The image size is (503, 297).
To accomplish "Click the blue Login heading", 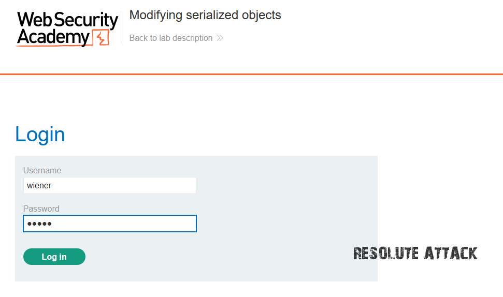I will click(40, 135).
